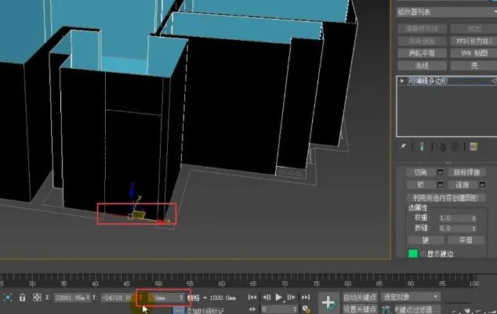Play the animation
Screen dimensions: 497x314
279,298
